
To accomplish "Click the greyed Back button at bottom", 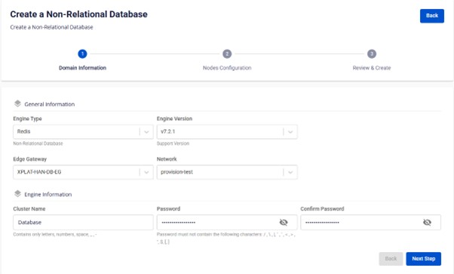I will point(391,259).
